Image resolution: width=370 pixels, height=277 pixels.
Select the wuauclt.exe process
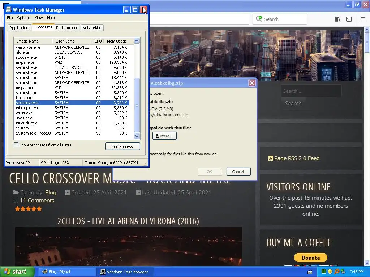pyautogui.click(x=72, y=123)
